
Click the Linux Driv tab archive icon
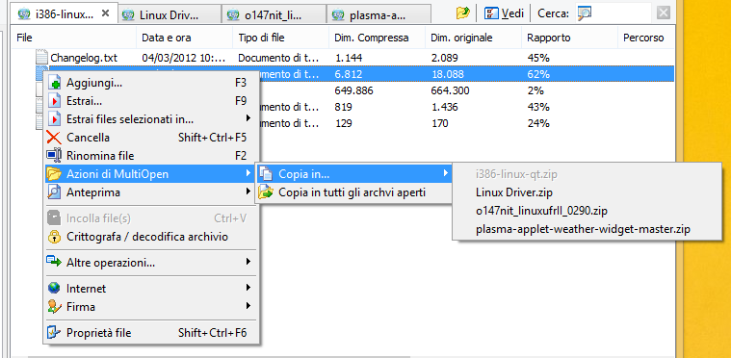tap(128, 15)
